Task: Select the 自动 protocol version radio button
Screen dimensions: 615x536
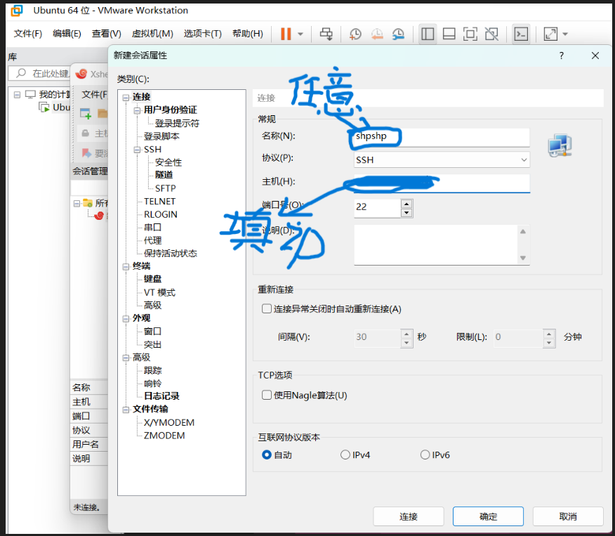Action: click(267, 455)
